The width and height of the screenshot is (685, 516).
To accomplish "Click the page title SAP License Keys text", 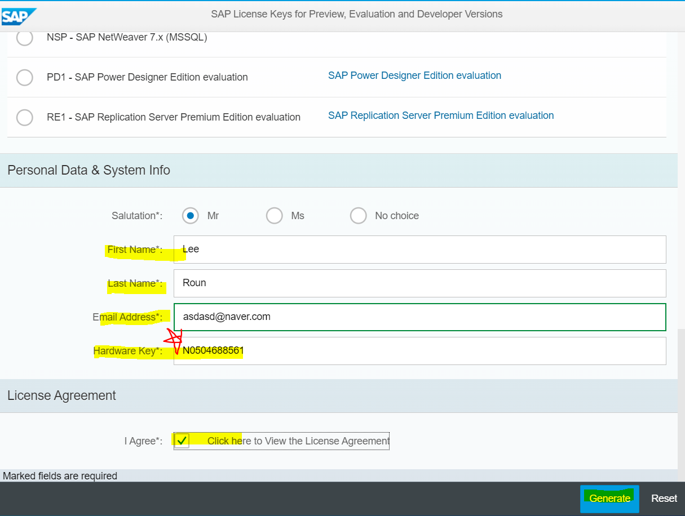I will [357, 14].
